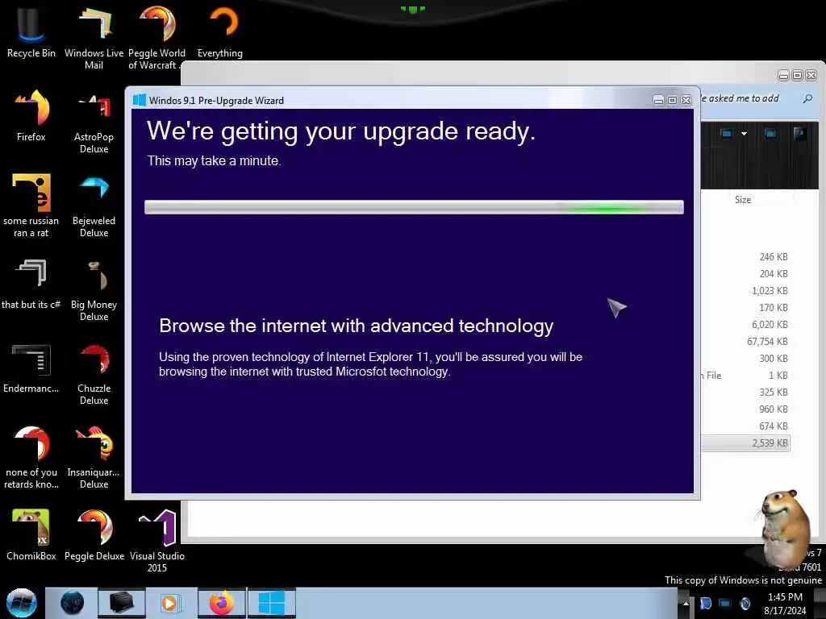
Task: Select the file row sized 67,754 KB
Action: click(x=745, y=341)
